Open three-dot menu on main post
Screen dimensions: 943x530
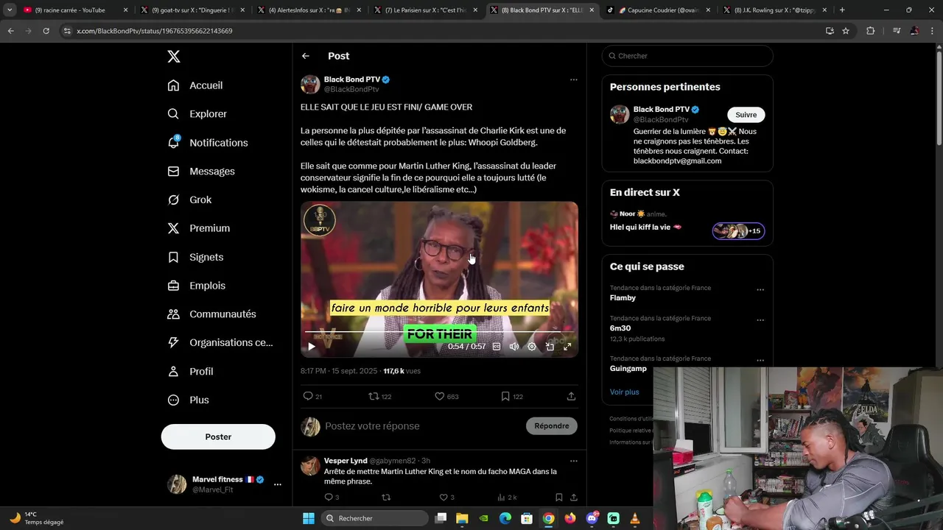574,79
